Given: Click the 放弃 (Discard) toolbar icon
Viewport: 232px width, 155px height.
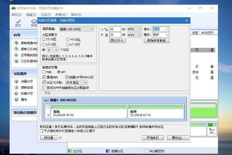Looking at the screenshot, I should 34,22.
